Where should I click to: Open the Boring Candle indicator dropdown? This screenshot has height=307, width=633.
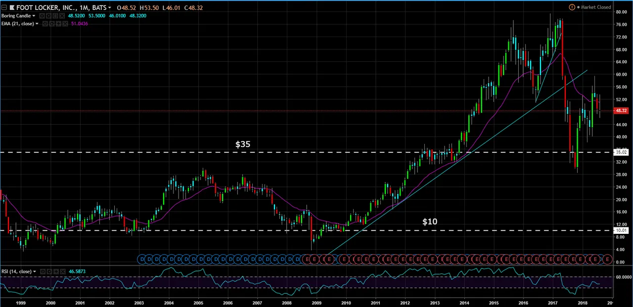click(x=34, y=16)
